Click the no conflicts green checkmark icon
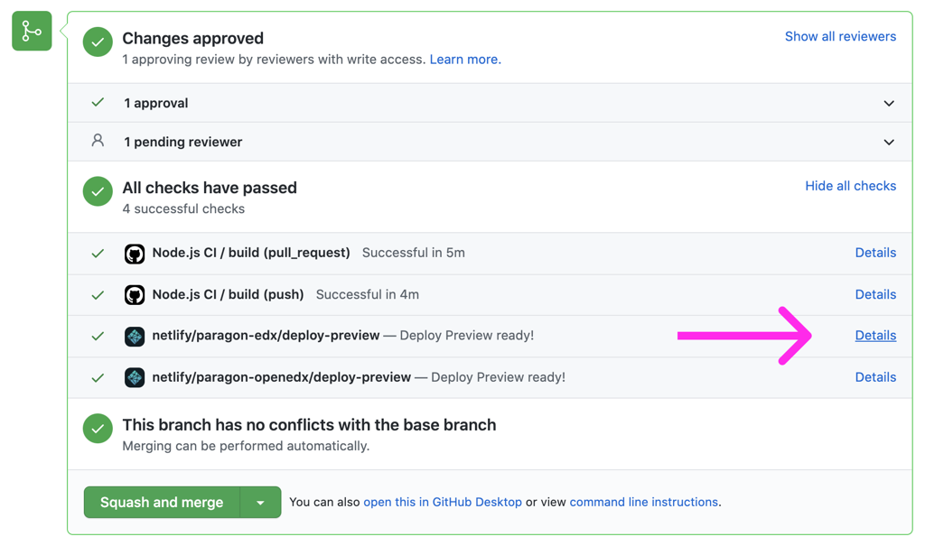Screen dimensions: 925x546 (x=98, y=429)
